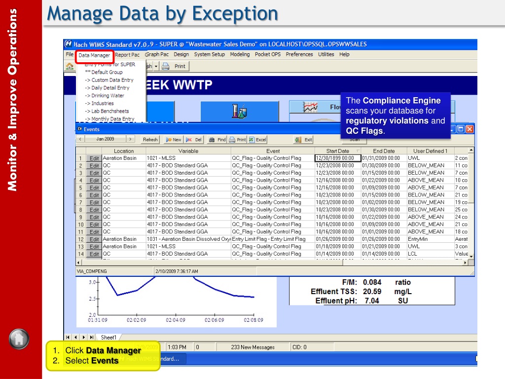Export events with the Excel button
Image resolution: width=505 pixels, height=379 pixels.
click(x=257, y=140)
